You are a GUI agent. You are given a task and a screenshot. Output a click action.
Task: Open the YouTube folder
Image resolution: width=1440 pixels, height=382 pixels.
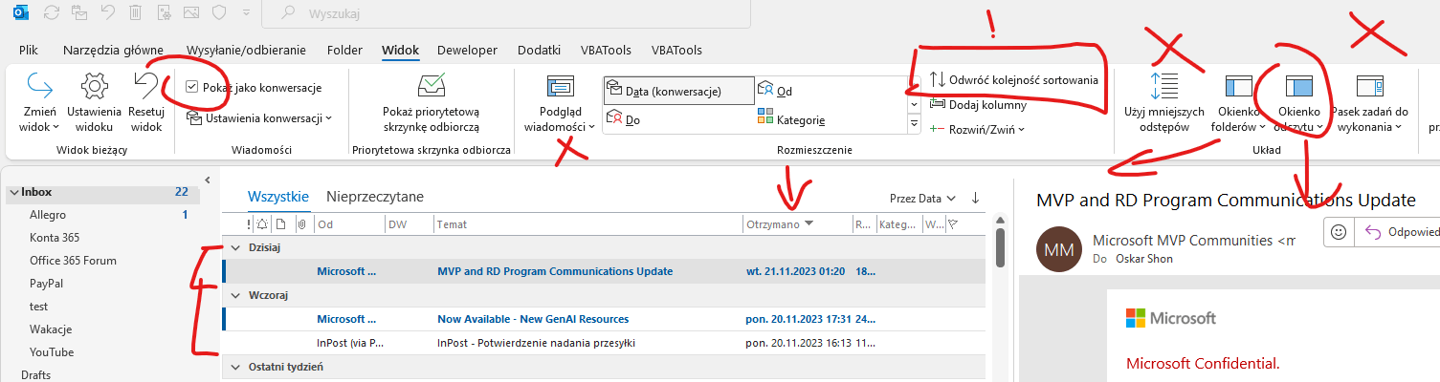click(52, 352)
